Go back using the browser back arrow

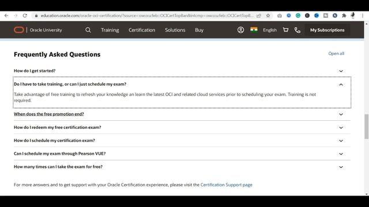tap(6, 16)
